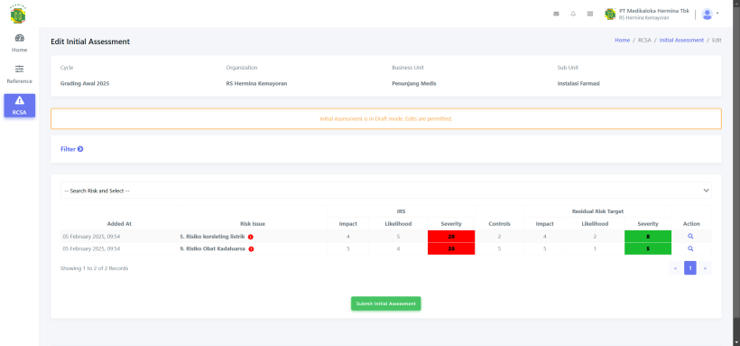The width and height of the screenshot is (740, 346).
Task: Expand the Filter section
Action: click(71, 149)
